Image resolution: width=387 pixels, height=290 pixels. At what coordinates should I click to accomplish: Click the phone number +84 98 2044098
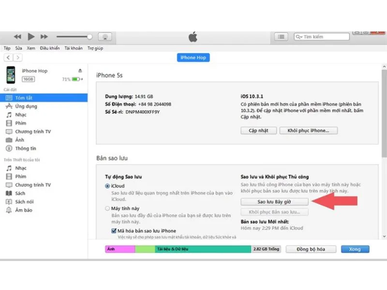coord(154,104)
